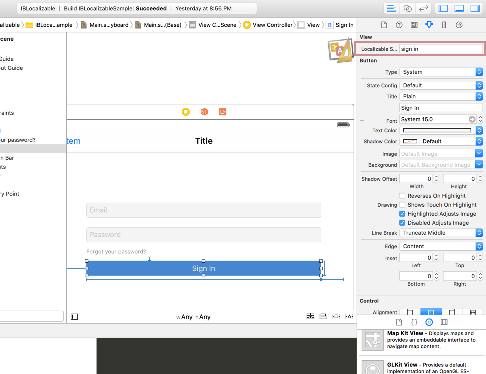Adjust font size with the Font stepper
486x374 pixels.
click(x=480, y=119)
